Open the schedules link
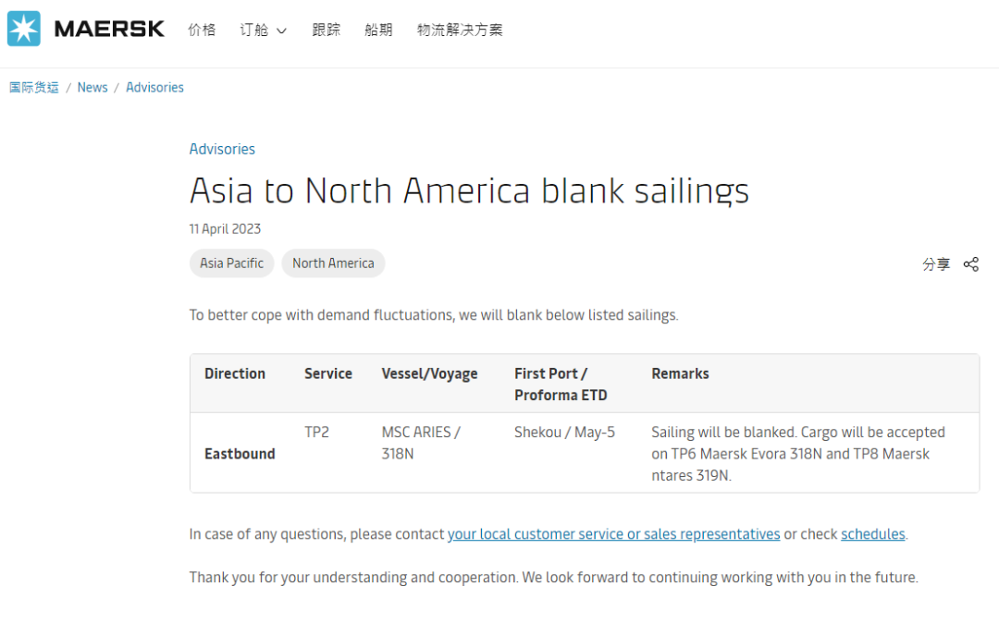This screenshot has height=623, width=999. [x=873, y=534]
